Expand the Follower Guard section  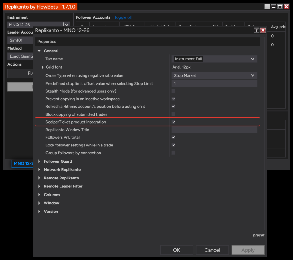(x=39, y=161)
